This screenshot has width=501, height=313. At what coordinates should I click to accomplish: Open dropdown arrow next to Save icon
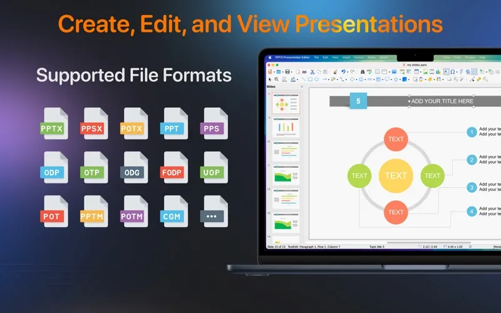pos(292,72)
